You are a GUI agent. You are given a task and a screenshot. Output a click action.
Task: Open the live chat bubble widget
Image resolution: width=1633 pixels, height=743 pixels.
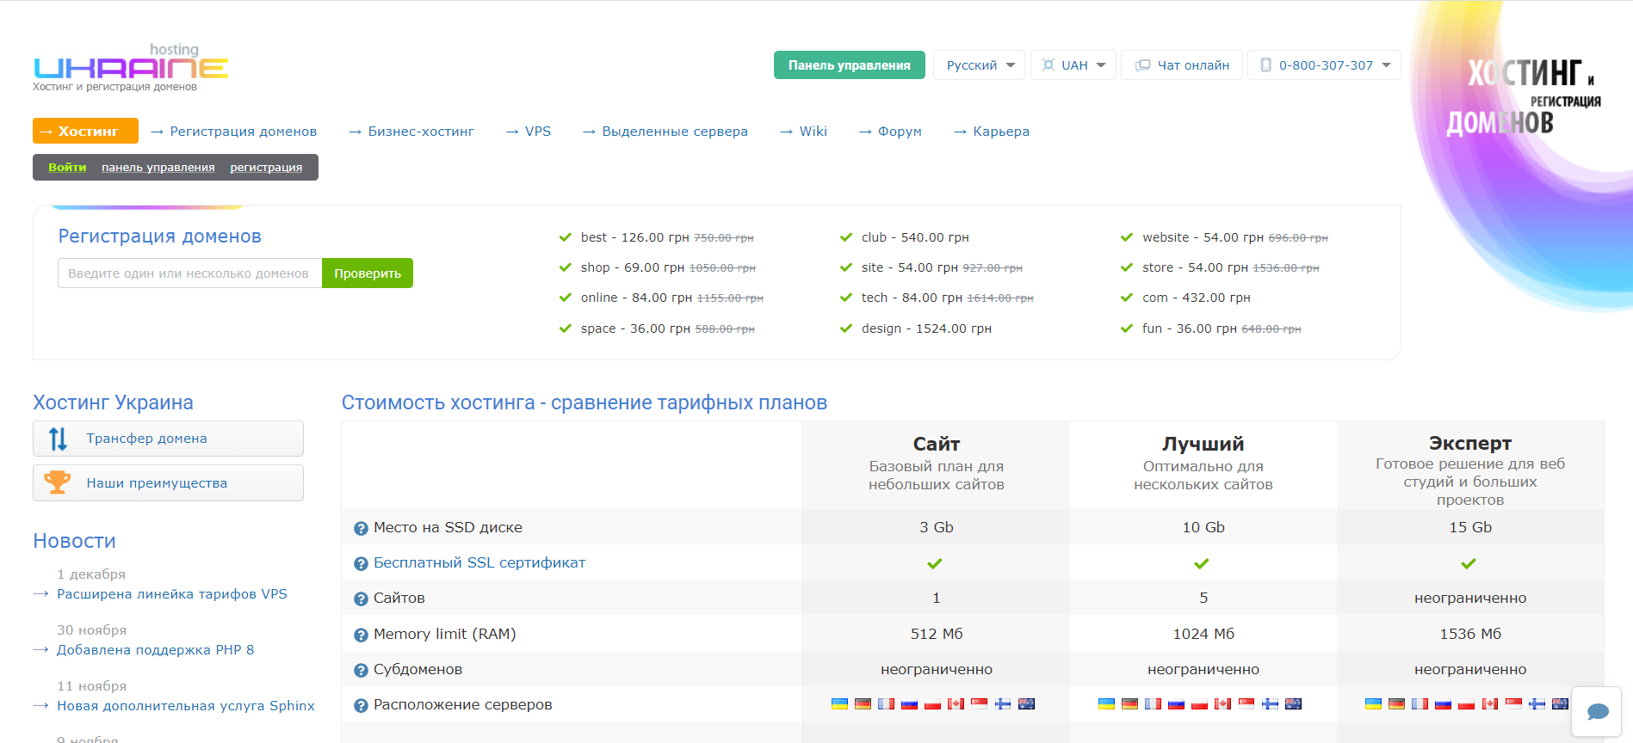point(1597,711)
